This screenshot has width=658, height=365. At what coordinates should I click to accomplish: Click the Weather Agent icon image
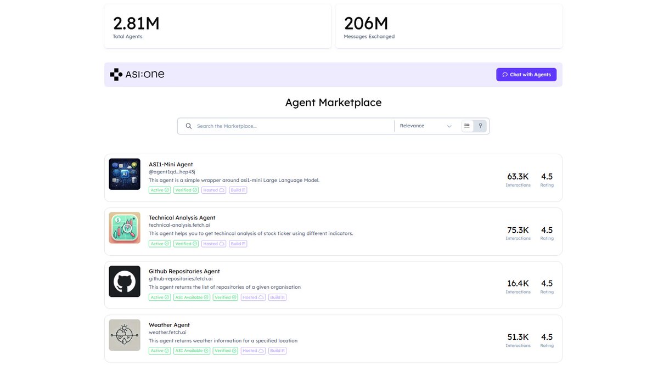point(125,335)
